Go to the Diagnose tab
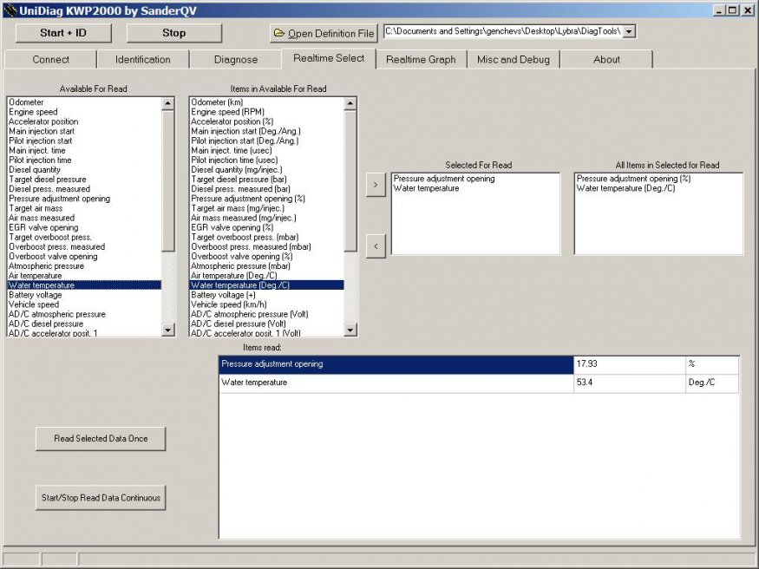The image size is (759, 569). pos(236,60)
